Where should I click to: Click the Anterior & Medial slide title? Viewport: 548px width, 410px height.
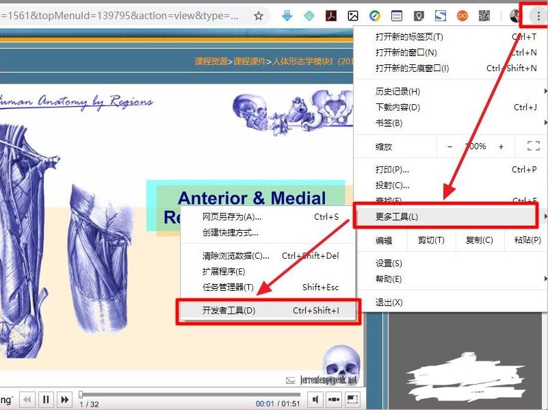(252, 198)
